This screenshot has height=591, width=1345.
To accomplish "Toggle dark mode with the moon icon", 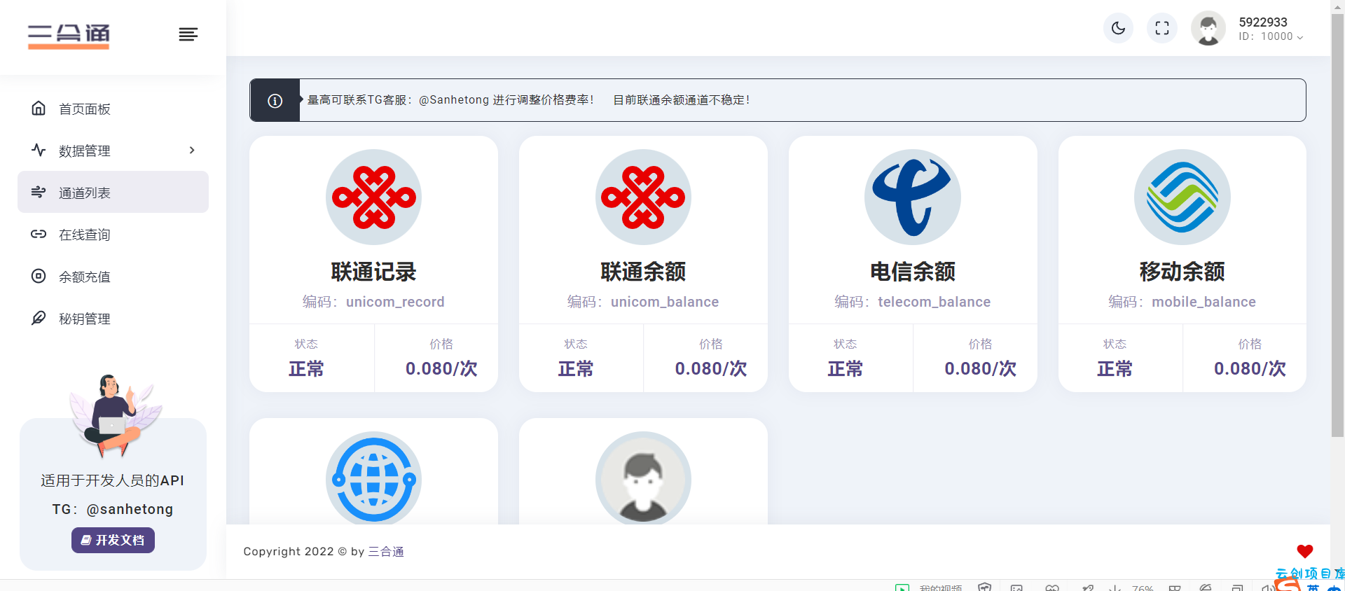I will pos(1118,28).
